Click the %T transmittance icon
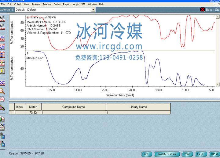Screen dimensions: 220x158 pyautogui.click(x=2, y=46)
